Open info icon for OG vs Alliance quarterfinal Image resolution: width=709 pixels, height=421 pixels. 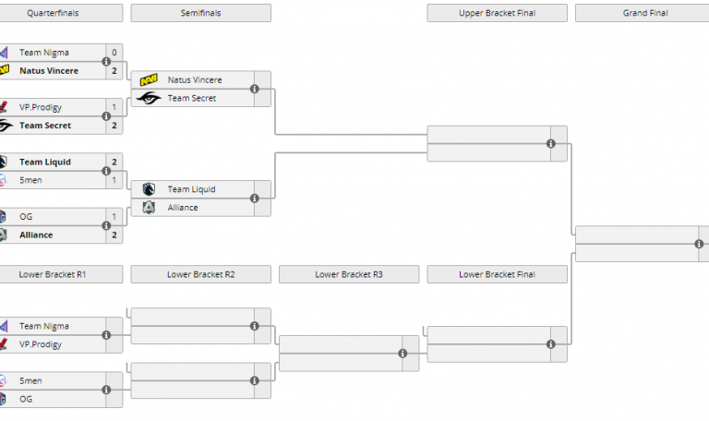[106, 225]
